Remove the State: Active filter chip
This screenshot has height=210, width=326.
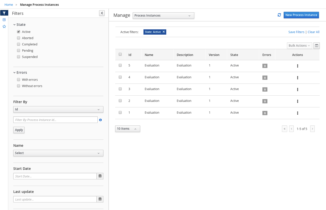[x=164, y=32]
